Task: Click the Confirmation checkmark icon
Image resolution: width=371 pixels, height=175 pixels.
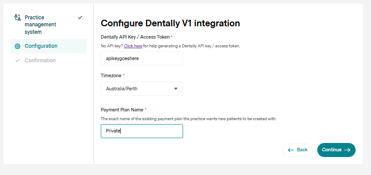Action: [17, 61]
